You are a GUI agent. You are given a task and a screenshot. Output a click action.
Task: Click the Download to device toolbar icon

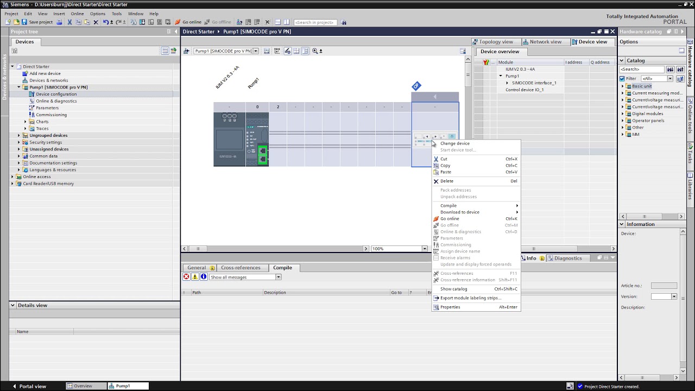point(142,22)
